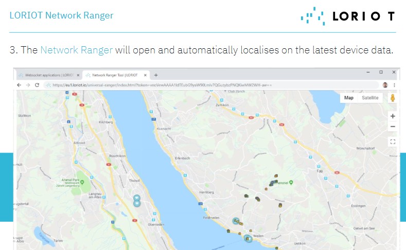Click the Oberrieden town label
This screenshot has width=406, height=250.
pyautogui.click(x=156, y=224)
